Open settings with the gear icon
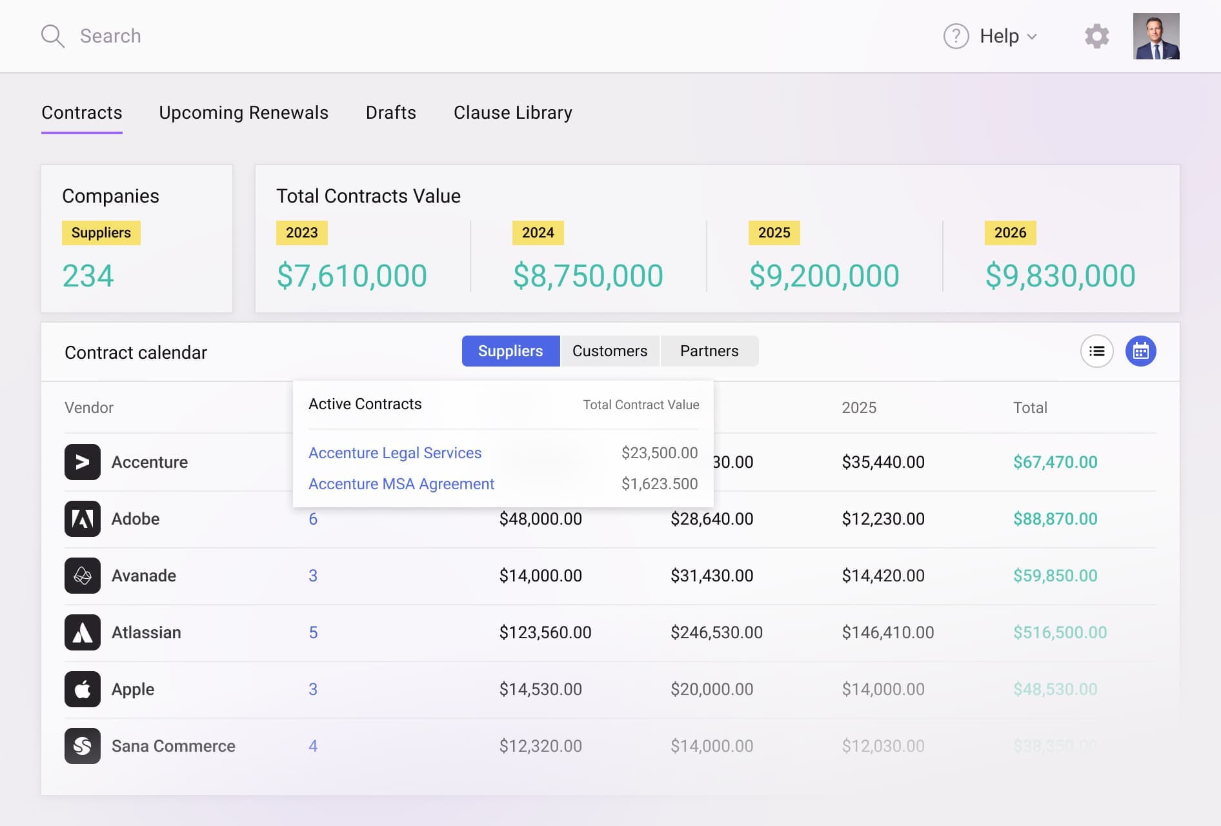1221x826 pixels. (1096, 36)
